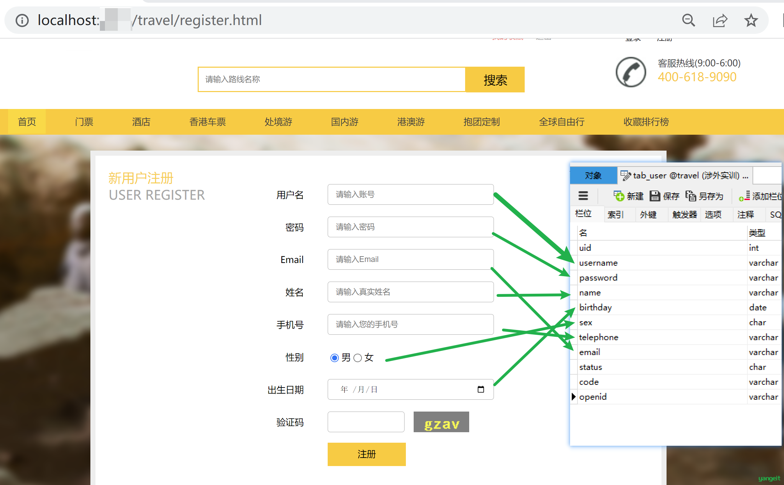Select the birthday field row
Viewport: 784px width, 485px height.
coord(676,307)
